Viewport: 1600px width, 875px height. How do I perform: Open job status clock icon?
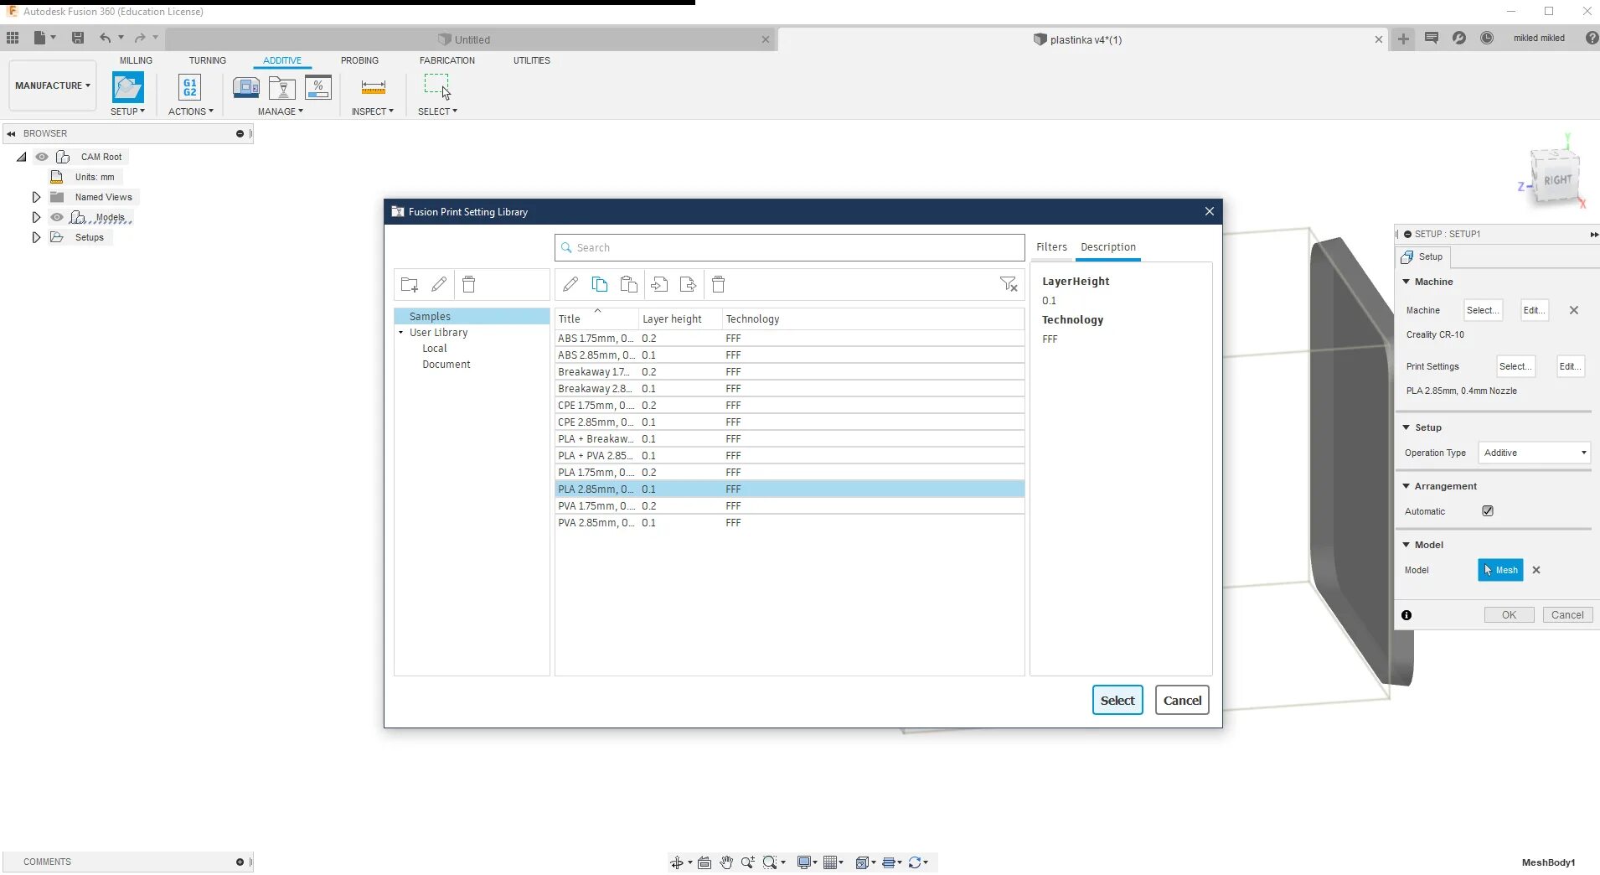(x=1487, y=38)
